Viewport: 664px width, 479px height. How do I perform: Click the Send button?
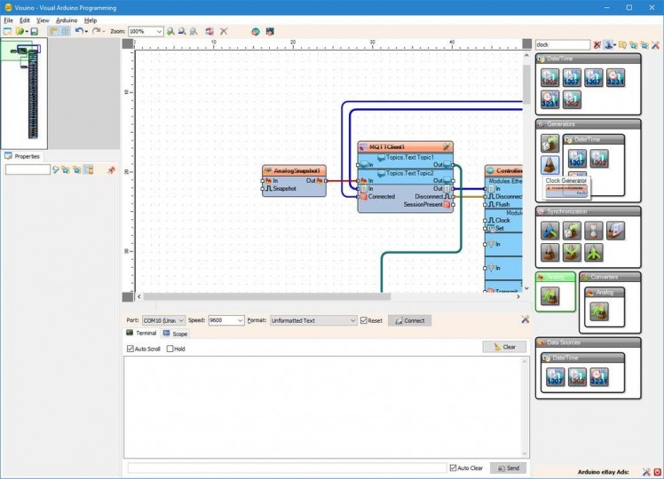(x=508, y=467)
